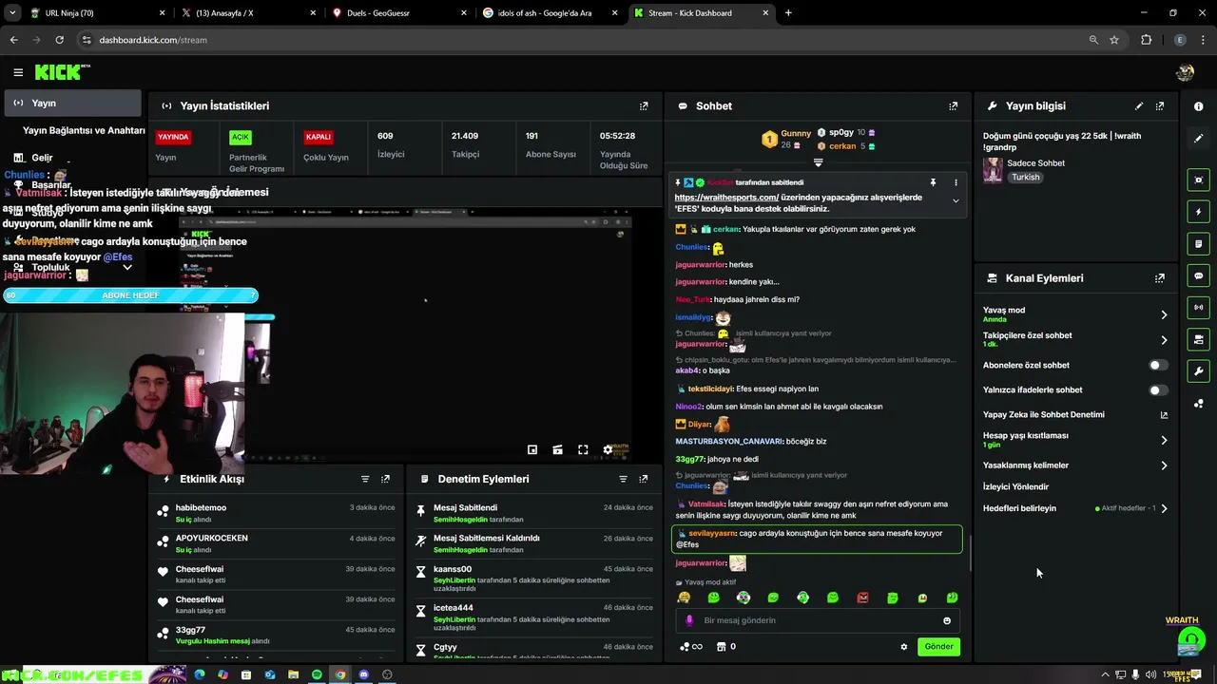Screen dimensions: 1217x684
Task: Toggle the wrench widget in right sidebar
Action: 1199,371
